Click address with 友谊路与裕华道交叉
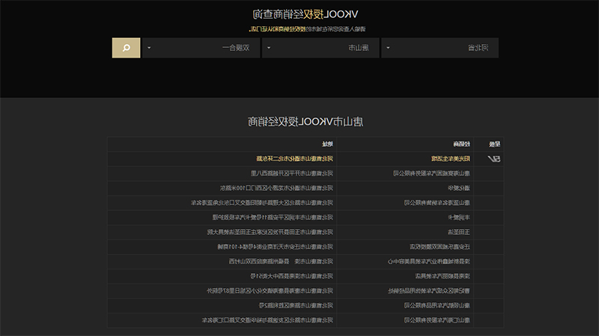 267,320
